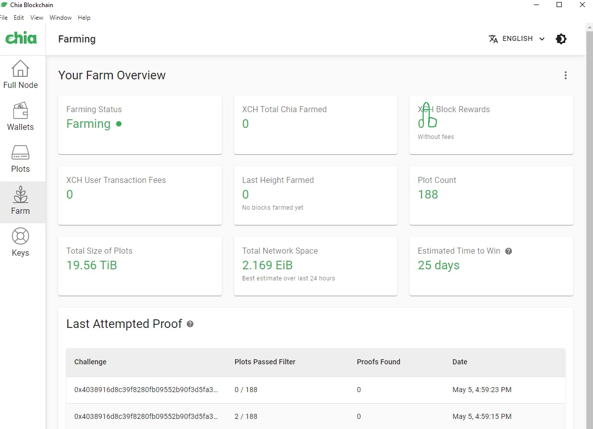Open the Keys lifebuoy icon
The width and height of the screenshot is (593, 429).
pos(20,236)
